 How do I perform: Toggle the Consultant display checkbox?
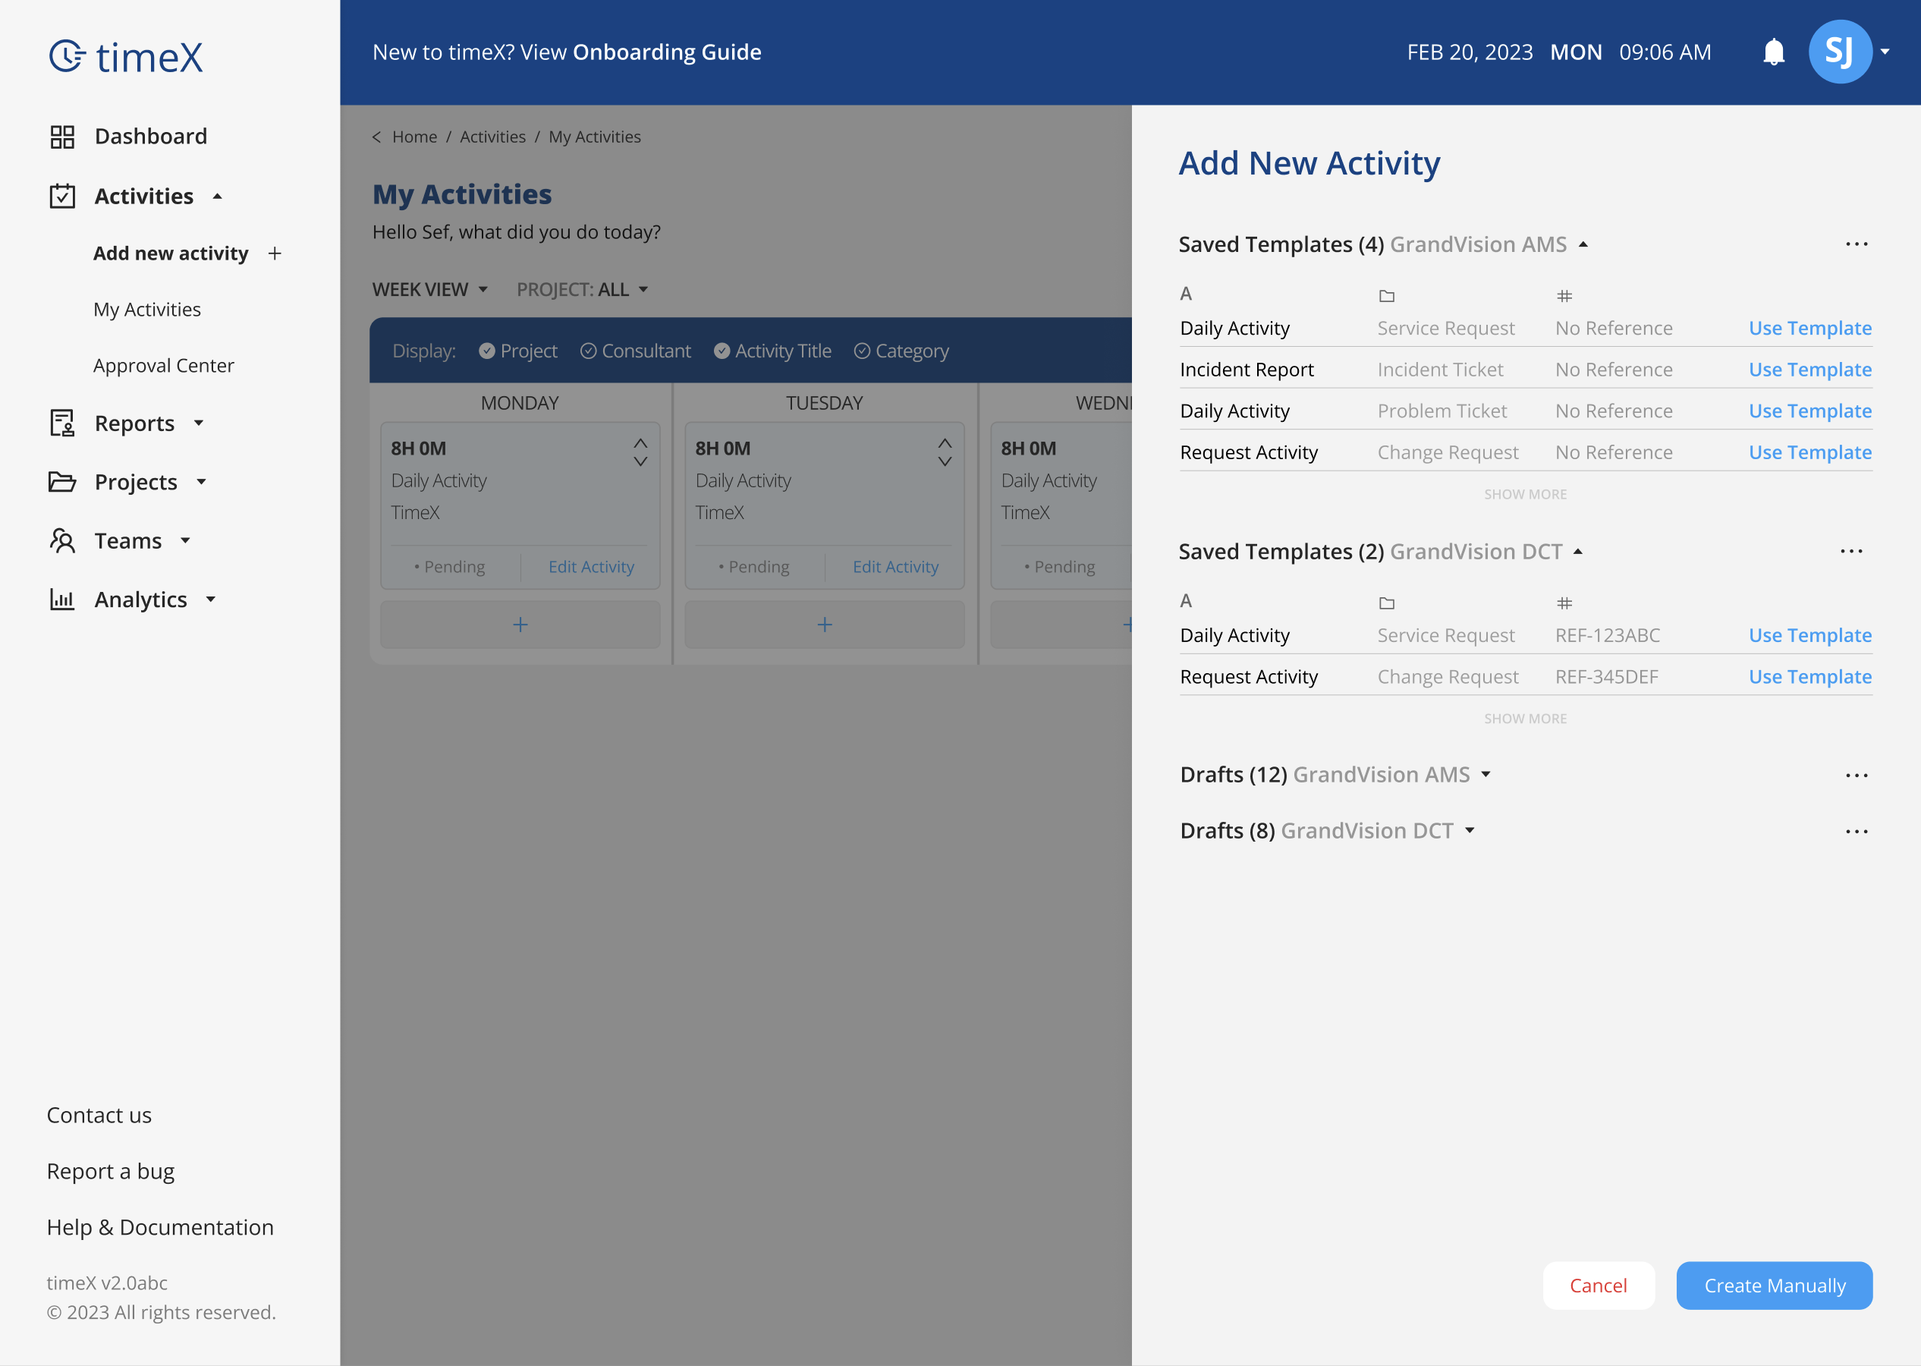(589, 351)
